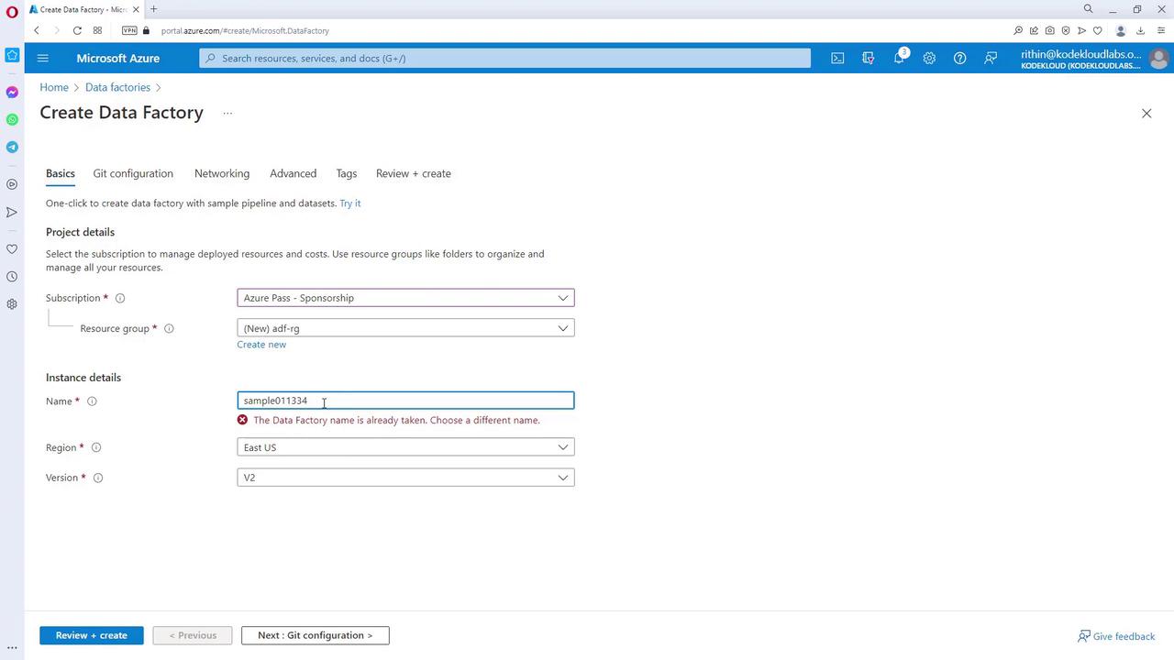The width and height of the screenshot is (1174, 660).
Task: Open Opera sidebar settings gear
Action: (12, 304)
